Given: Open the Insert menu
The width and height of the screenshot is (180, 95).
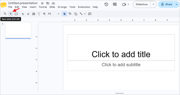Looking at the screenshot, I should [x=33, y=7].
